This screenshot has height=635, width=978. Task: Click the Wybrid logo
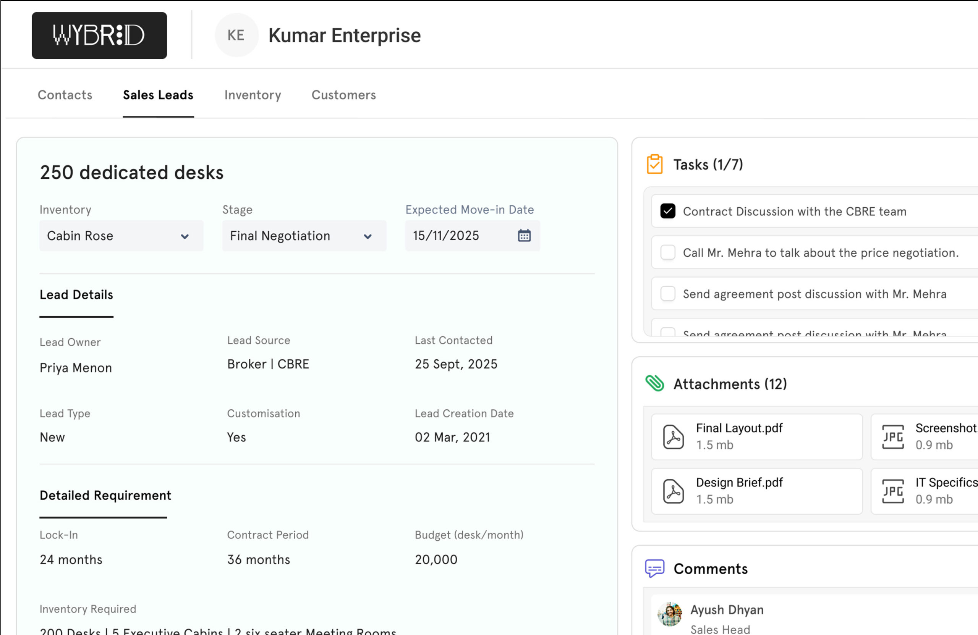99,36
